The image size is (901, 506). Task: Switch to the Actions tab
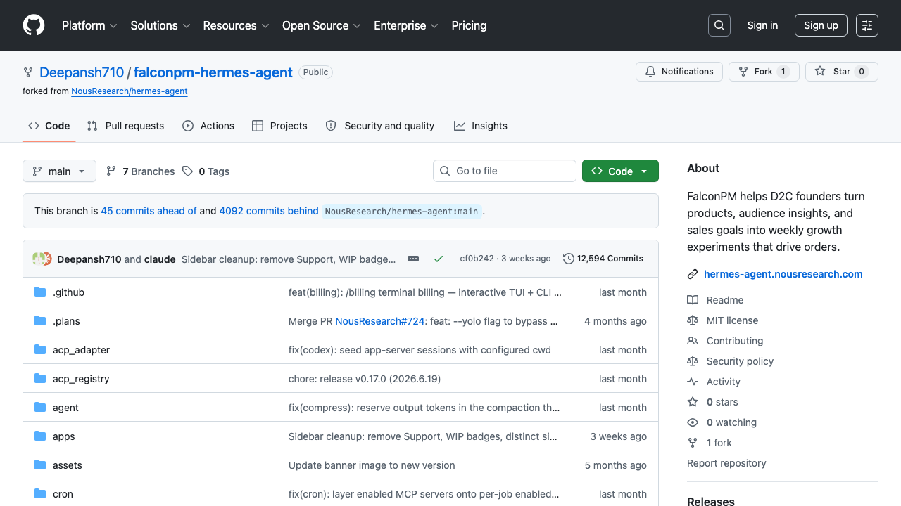click(208, 126)
